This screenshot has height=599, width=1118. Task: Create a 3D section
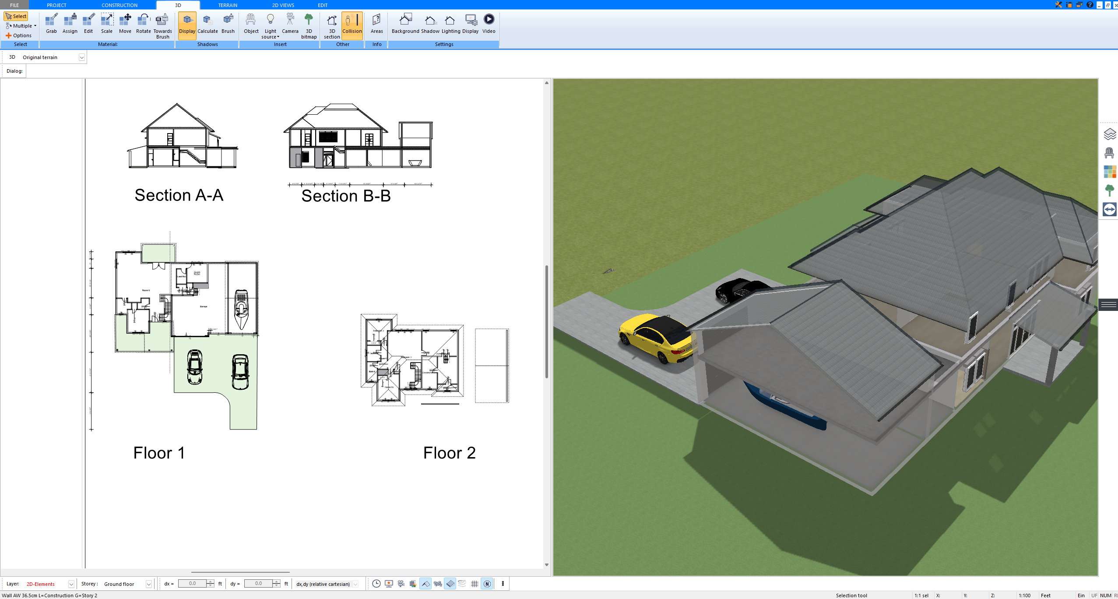coord(332,26)
